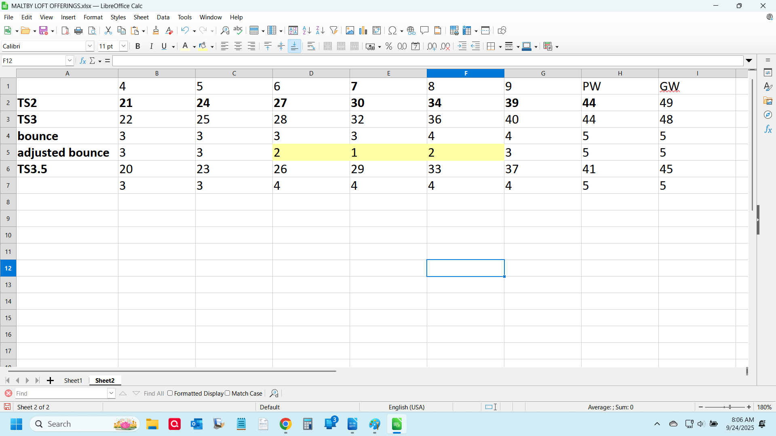
Task: Click the Wrap Text icon
Action: tap(311, 46)
